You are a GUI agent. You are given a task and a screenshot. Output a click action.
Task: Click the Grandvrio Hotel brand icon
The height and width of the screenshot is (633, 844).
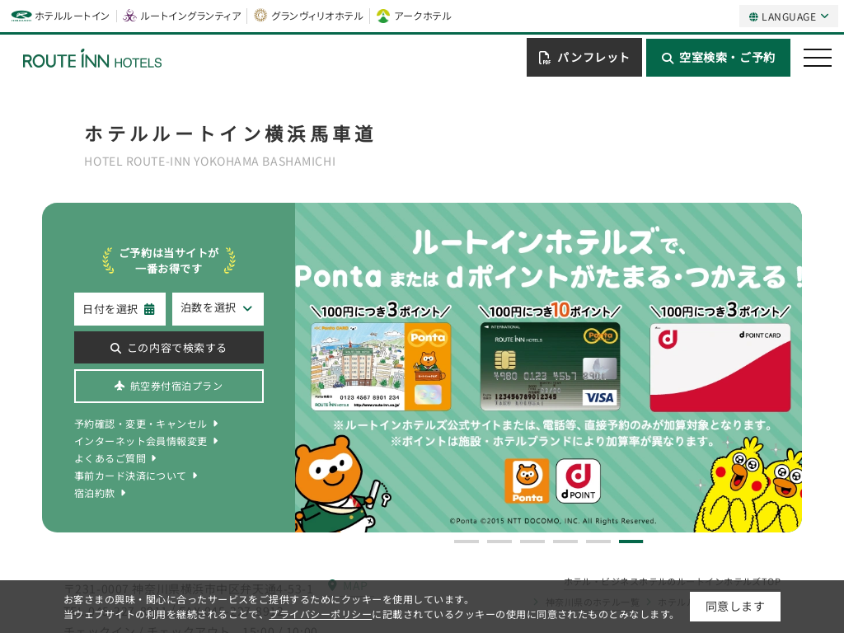point(260,16)
